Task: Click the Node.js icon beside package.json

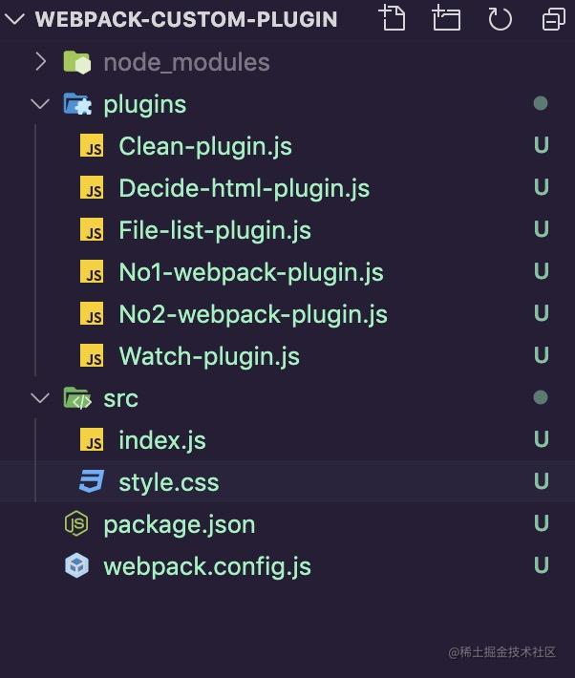Action: (x=76, y=523)
